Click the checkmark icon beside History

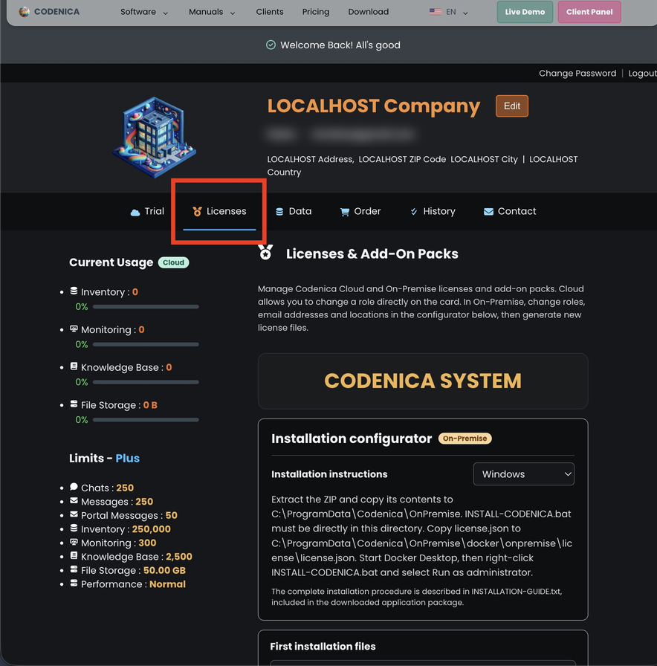(414, 212)
